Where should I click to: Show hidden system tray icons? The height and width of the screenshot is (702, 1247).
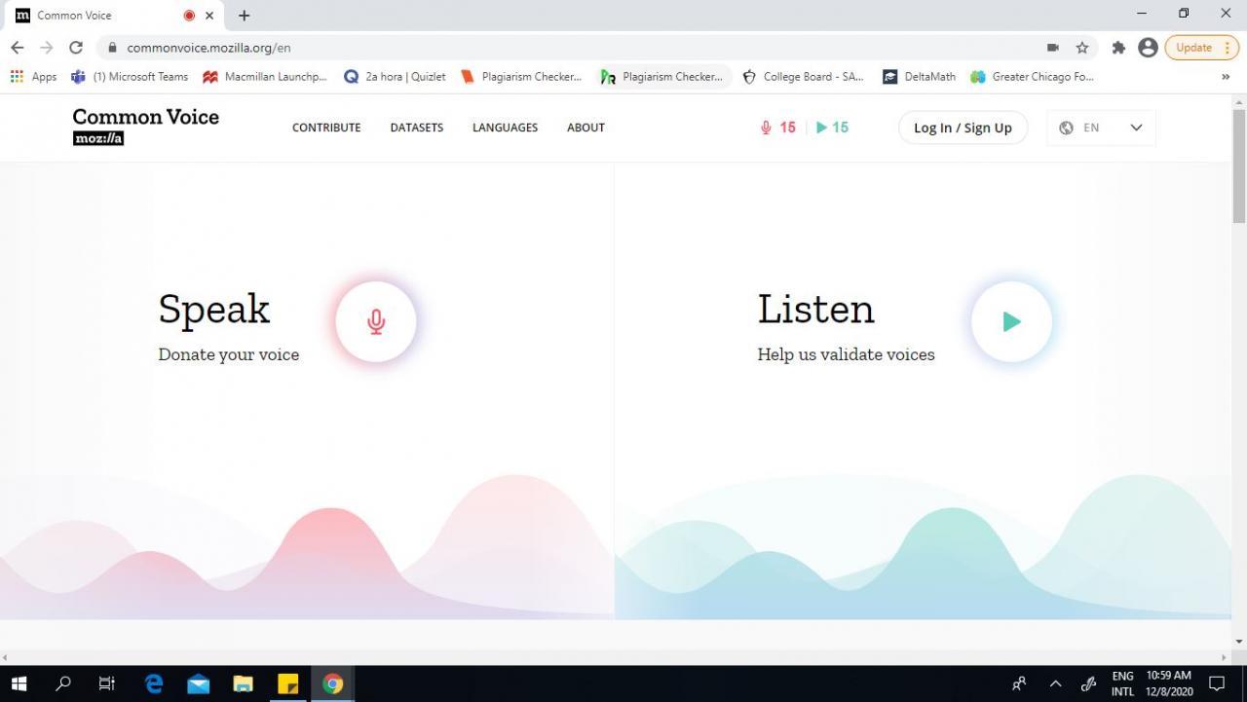pyautogui.click(x=1054, y=684)
